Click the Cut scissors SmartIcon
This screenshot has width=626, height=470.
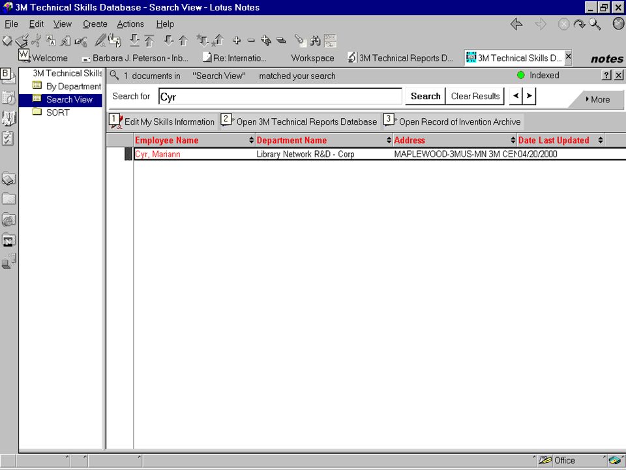tap(36, 40)
